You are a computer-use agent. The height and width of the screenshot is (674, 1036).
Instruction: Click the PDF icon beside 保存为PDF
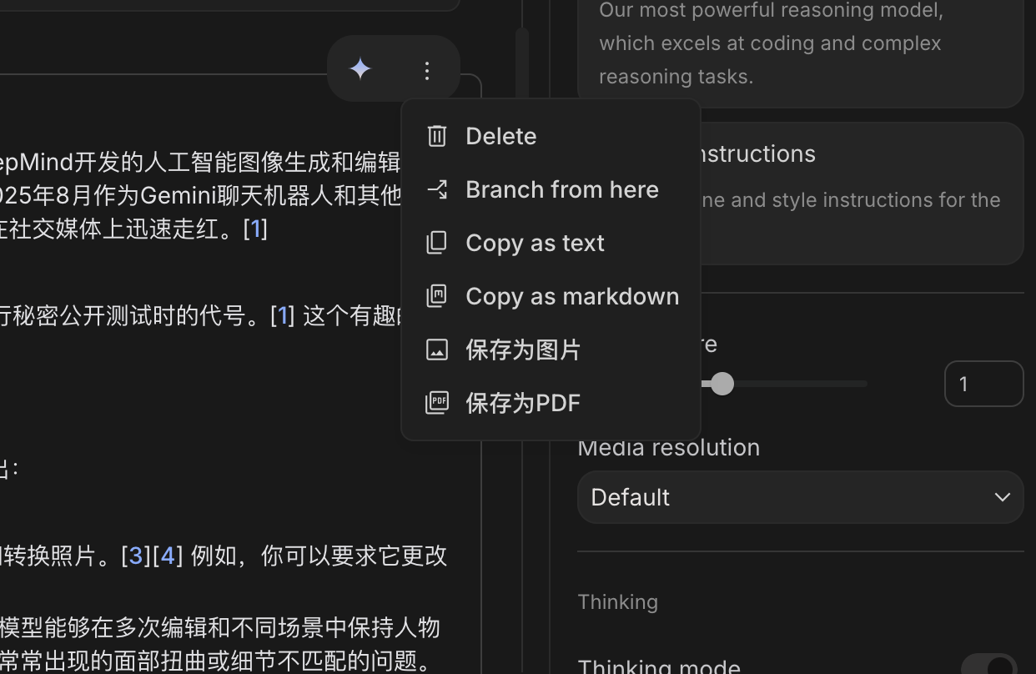(x=437, y=403)
